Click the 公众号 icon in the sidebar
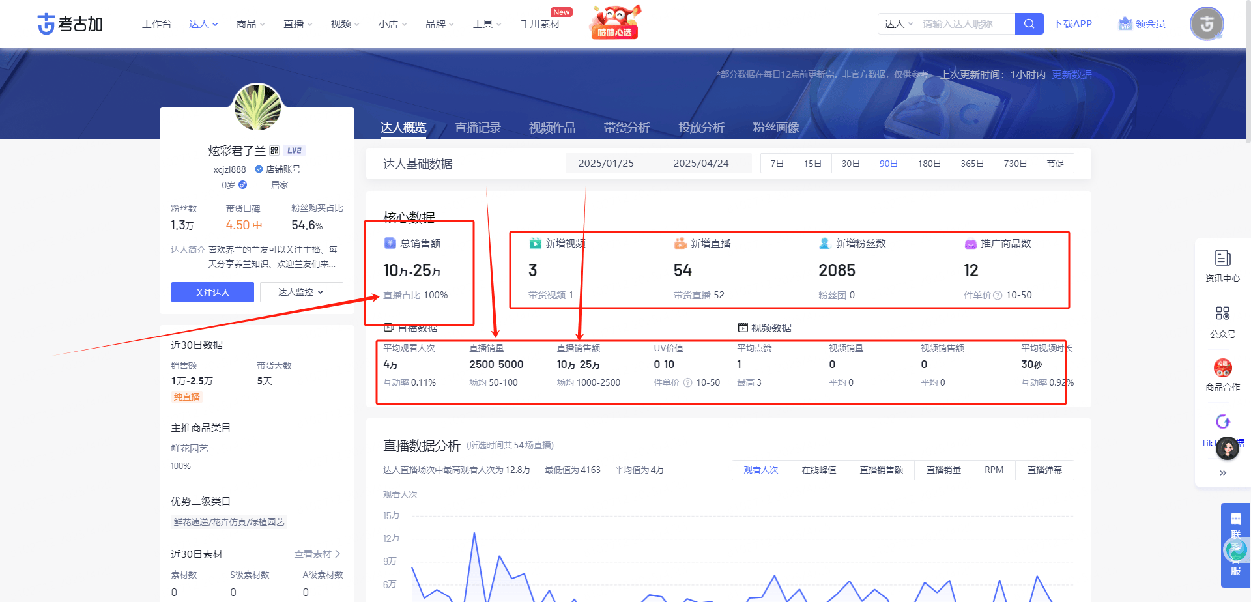The height and width of the screenshot is (602, 1251). (x=1223, y=319)
